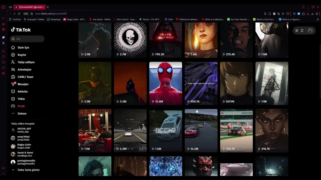Open yung httyd followed account

click(x=20, y=138)
